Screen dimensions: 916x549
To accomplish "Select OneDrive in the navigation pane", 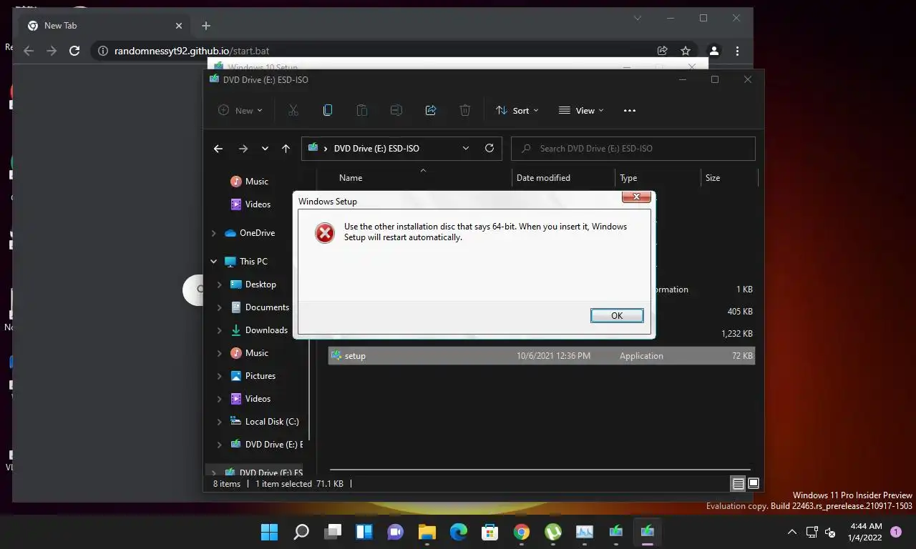I will [x=250, y=233].
